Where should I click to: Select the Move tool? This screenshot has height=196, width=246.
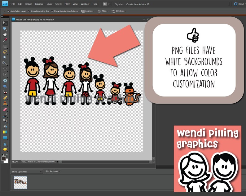pyautogui.click(x=5, y=23)
